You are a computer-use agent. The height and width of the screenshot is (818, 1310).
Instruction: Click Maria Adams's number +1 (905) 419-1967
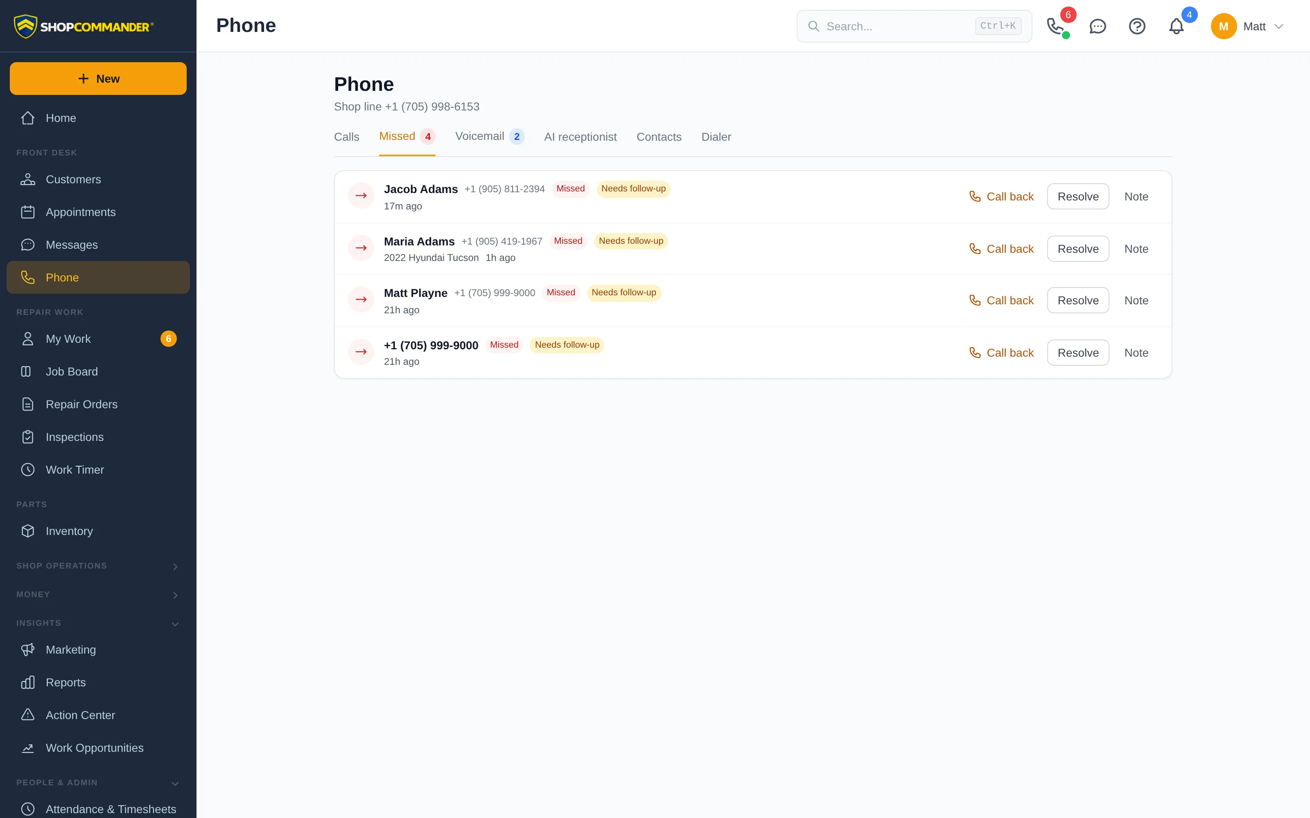click(x=501, y=241)
